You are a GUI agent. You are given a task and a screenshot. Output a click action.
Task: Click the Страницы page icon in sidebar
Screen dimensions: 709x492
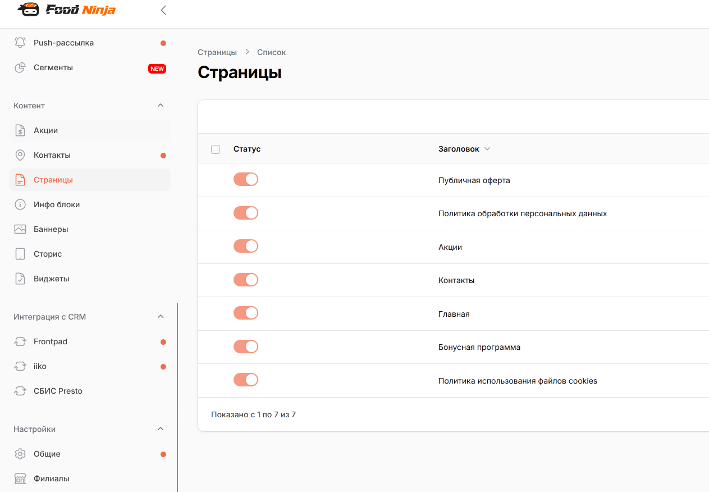[20, 180]
